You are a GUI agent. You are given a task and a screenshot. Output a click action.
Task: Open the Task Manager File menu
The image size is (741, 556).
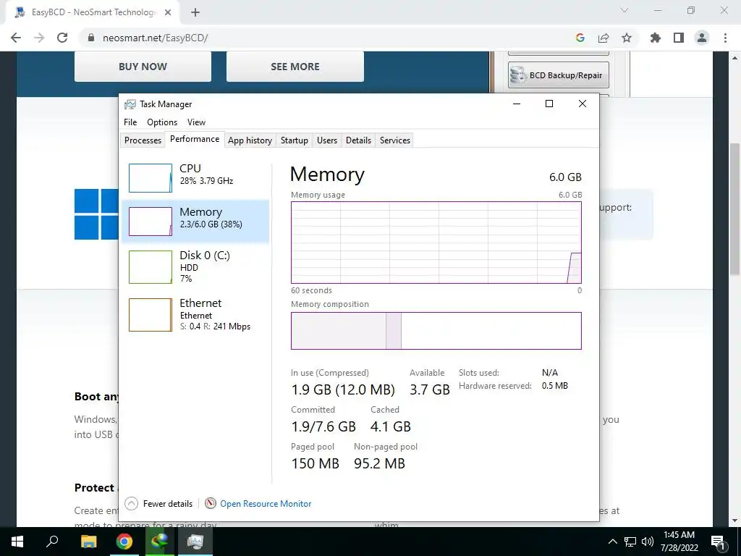pos(130,122)
